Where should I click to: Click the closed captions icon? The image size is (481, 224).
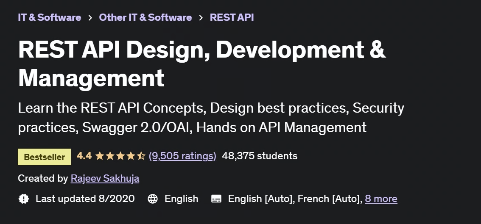point(216,199)
